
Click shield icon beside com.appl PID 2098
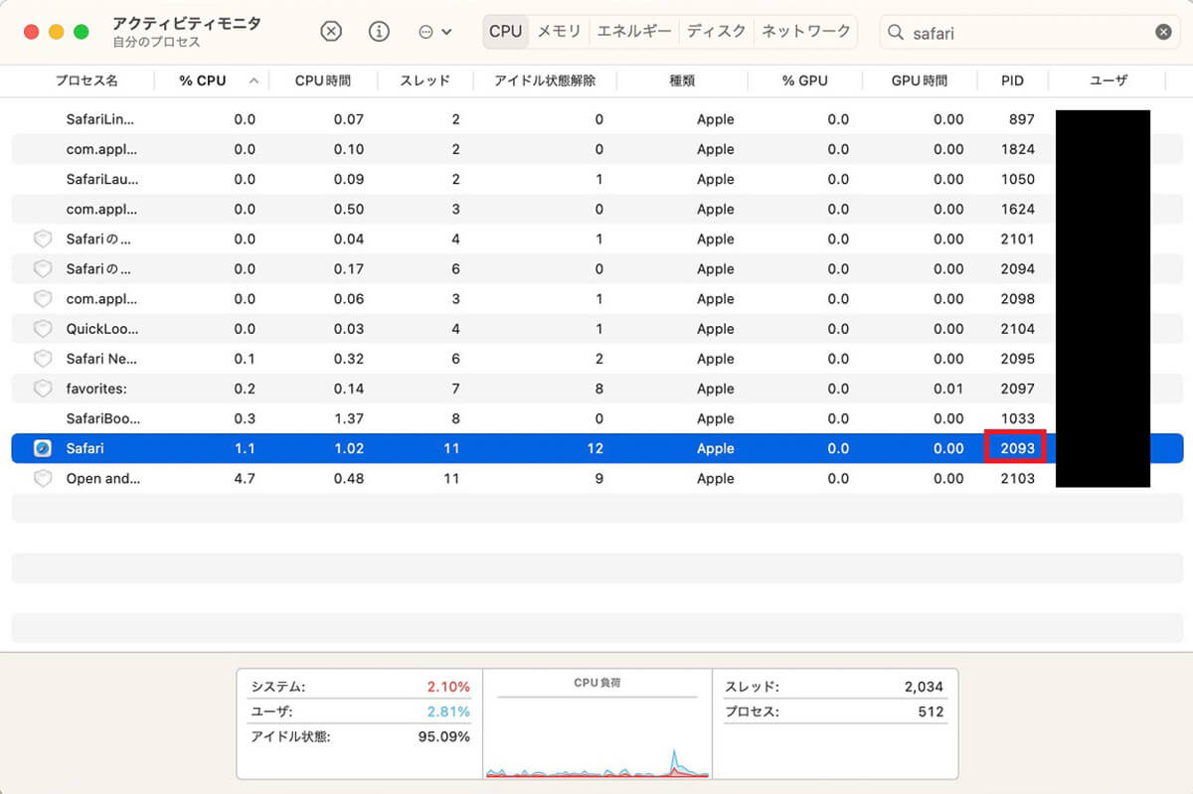43,298
